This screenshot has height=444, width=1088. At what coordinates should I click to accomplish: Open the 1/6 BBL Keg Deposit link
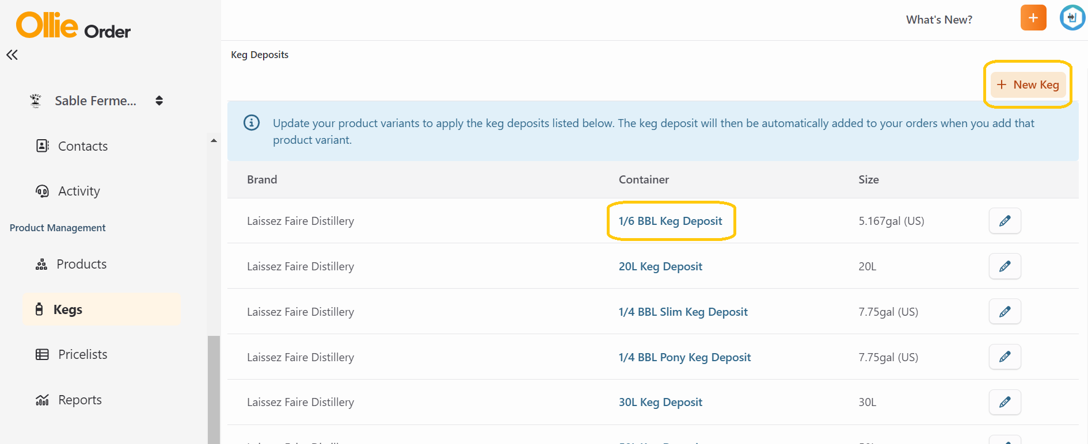pos(670,221)
